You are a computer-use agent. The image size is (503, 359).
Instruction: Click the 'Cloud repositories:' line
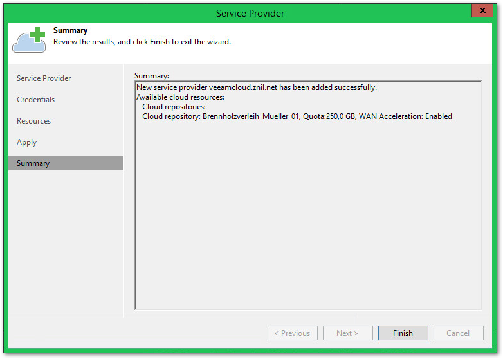click(174, 107)
